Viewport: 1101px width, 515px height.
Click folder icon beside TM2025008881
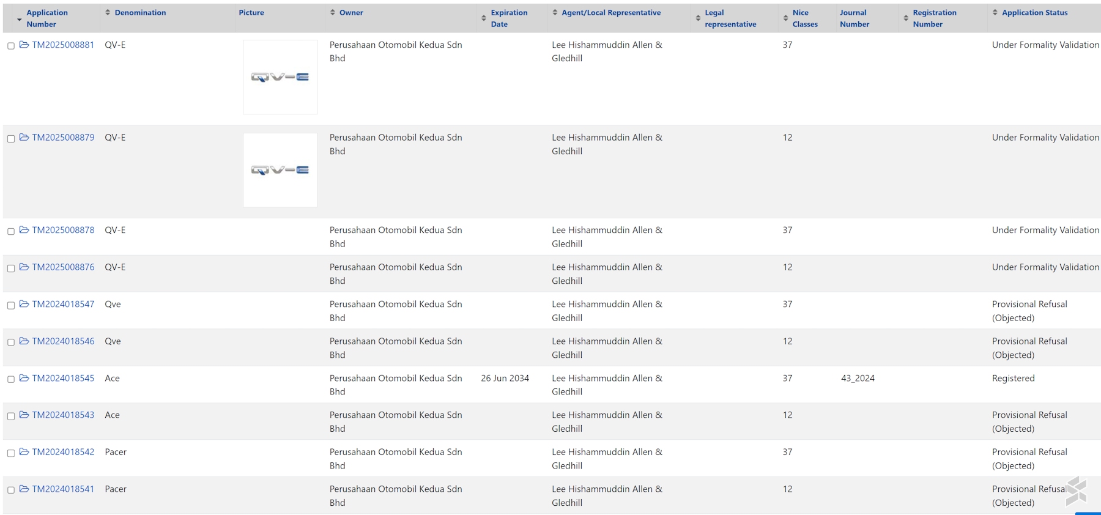coord(24,45)
